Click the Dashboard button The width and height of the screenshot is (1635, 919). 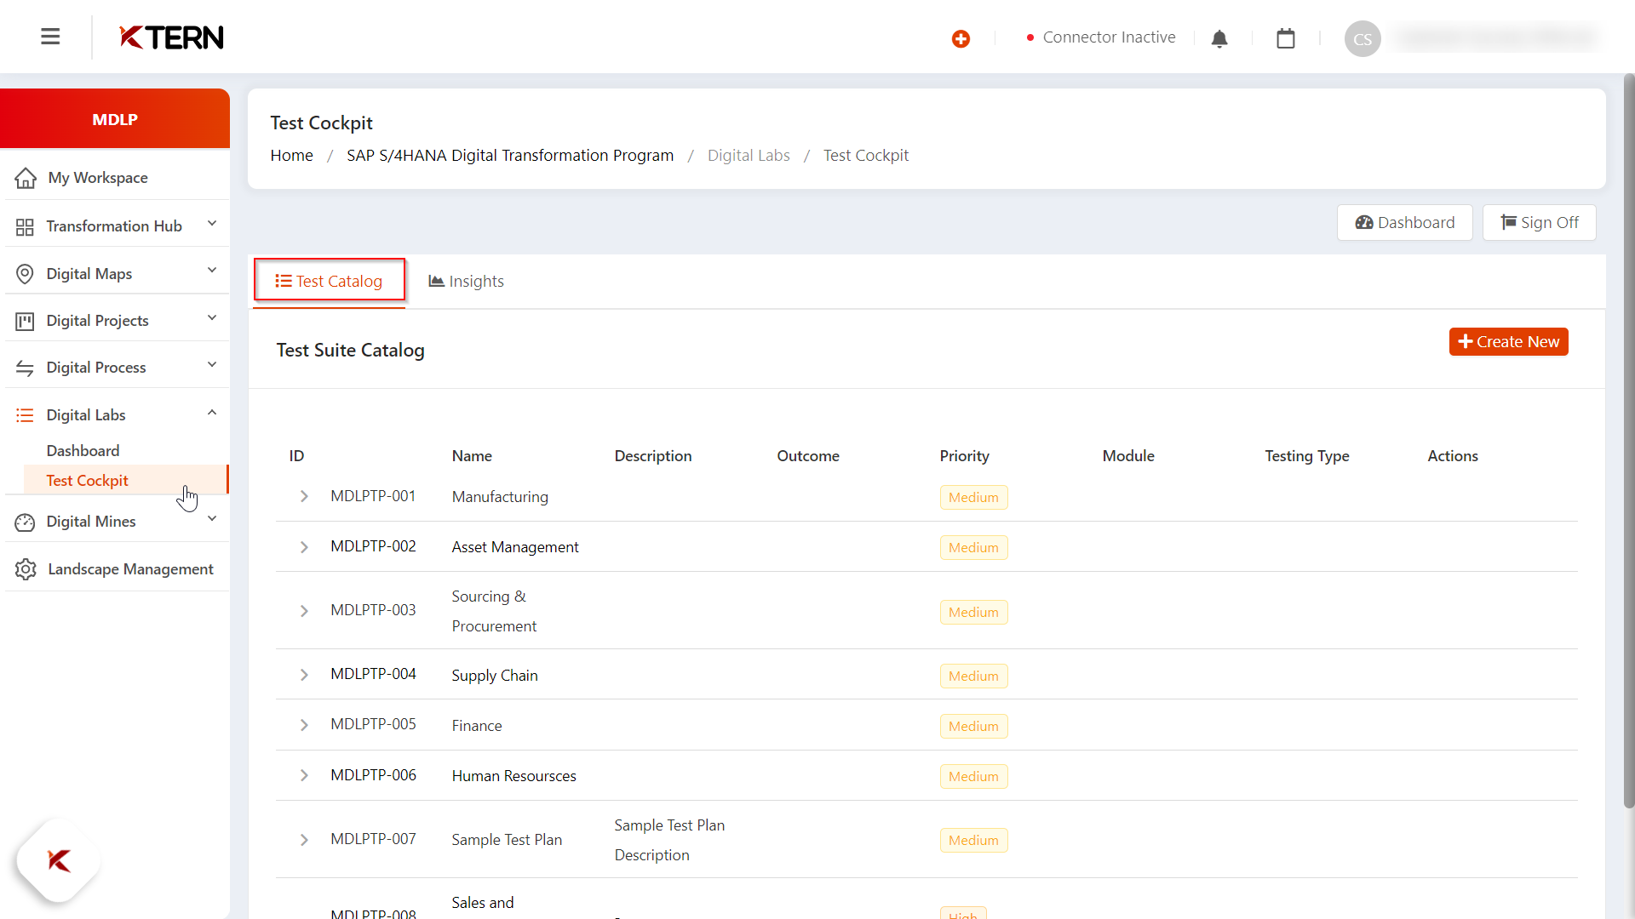(1404, 223)
